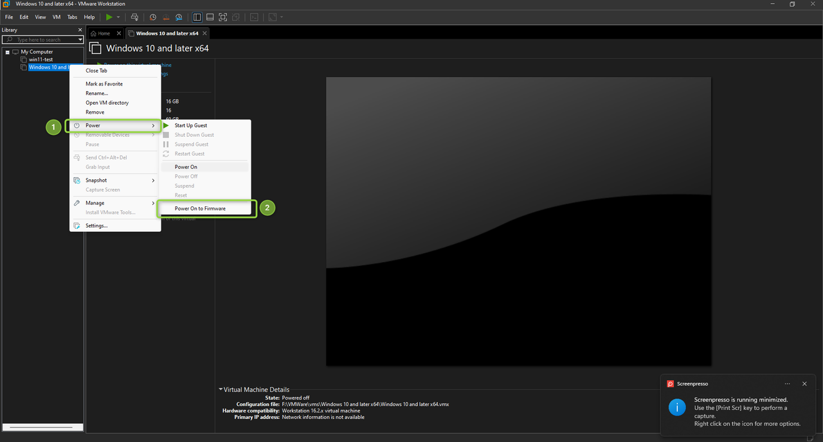
Task: Toggle the thumbnail bar view icon
Action: click(210, 17)
